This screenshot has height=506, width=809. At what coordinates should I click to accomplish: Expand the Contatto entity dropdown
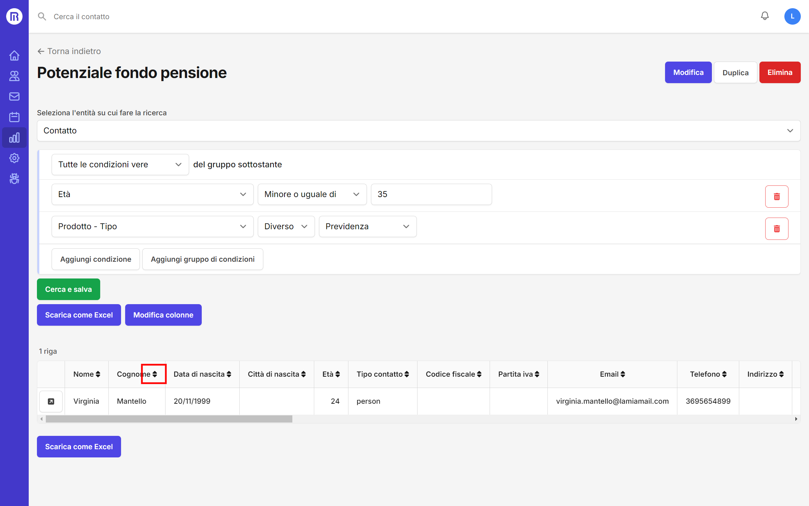(419, 131)
